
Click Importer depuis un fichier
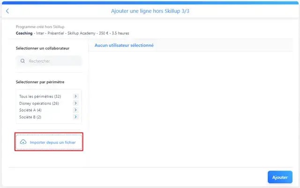click(49, 142)
